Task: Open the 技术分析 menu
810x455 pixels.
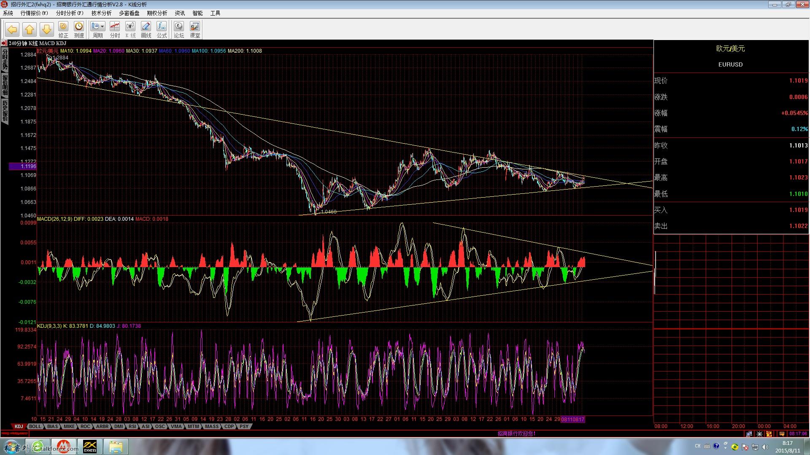Action: (x=101, y=13)
